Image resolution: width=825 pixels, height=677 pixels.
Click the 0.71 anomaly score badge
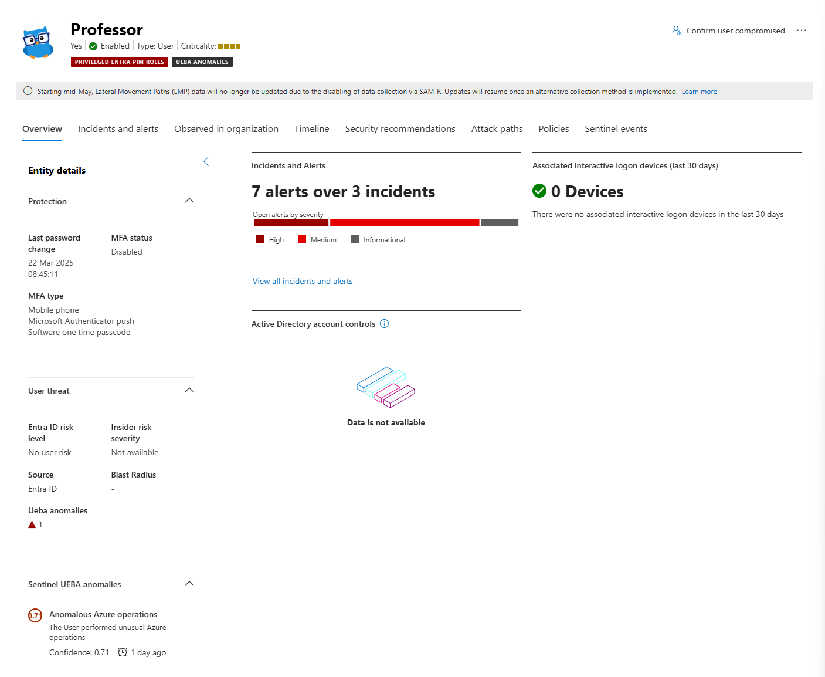click(35, 615)
